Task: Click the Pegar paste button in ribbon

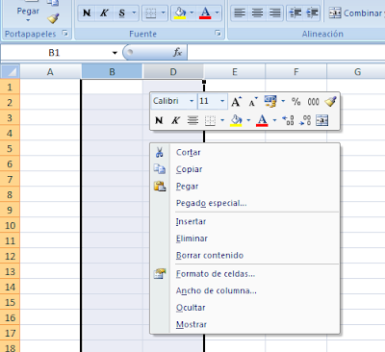Action: click(28, 11)
